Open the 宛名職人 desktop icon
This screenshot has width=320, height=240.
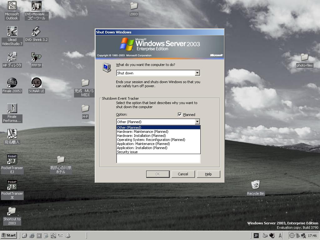[12, 137]
